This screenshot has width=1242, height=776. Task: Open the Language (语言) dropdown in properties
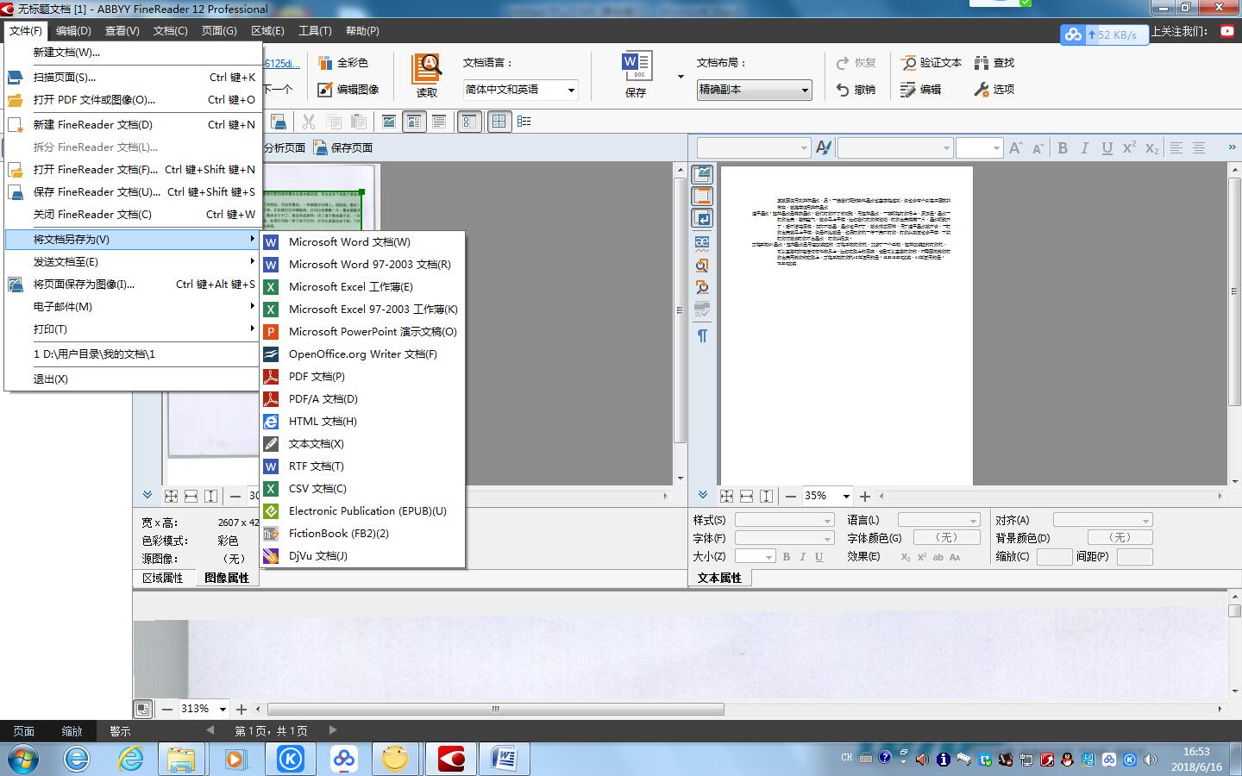point(938,520)
